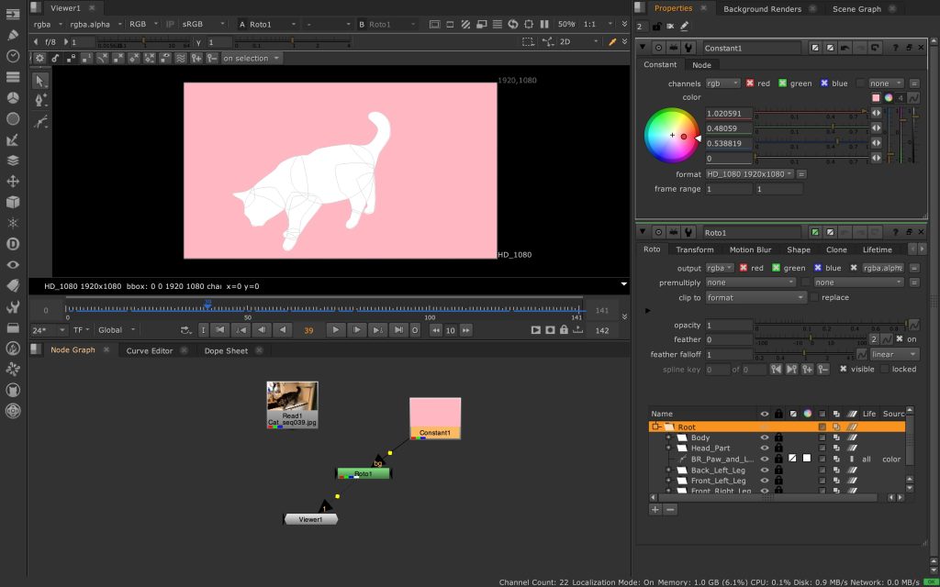940x587 pixels.
Task: Click the opacity slider track
Action: click(830, 325)
